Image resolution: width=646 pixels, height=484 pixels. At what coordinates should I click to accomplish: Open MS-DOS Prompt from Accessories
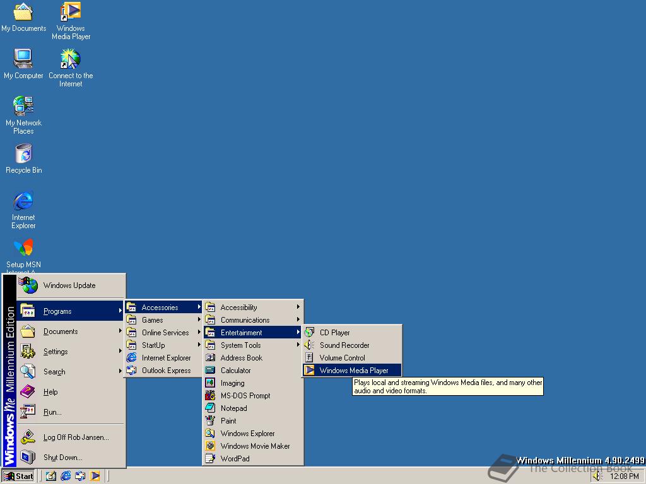253,396
